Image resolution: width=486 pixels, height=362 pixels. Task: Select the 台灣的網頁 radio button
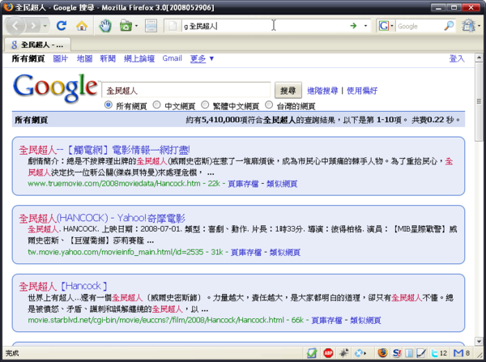269,104
